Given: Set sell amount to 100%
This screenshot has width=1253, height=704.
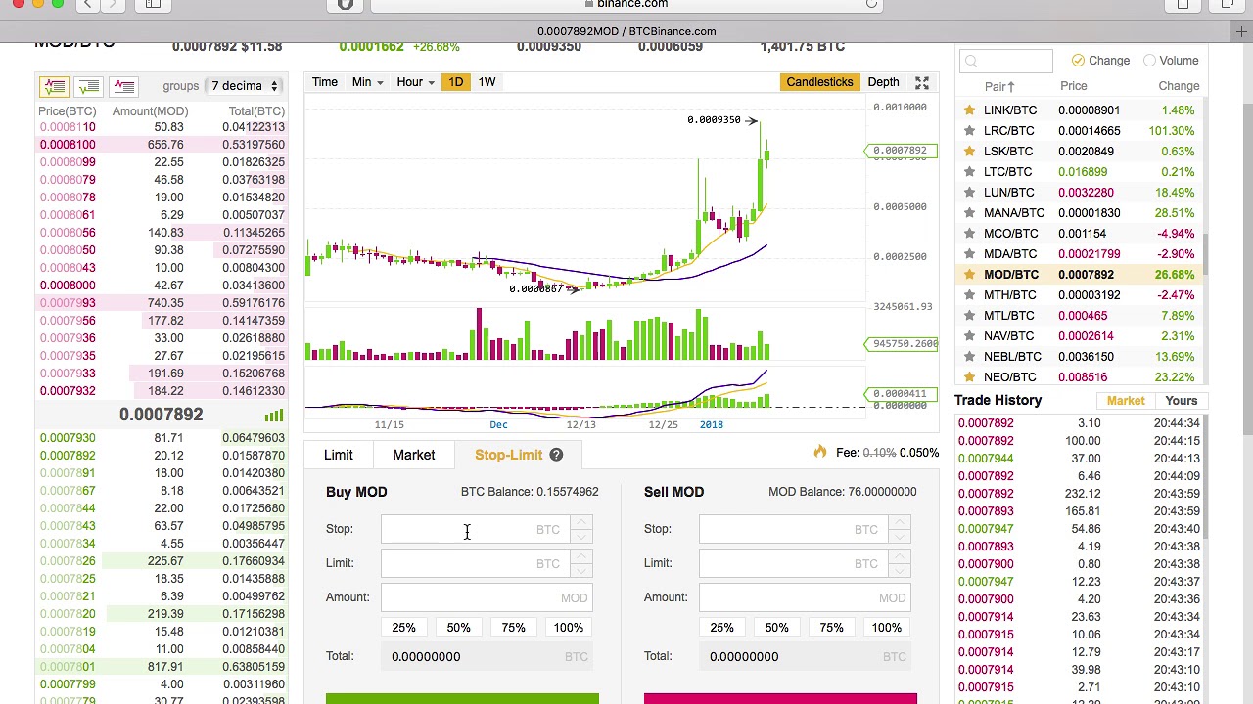Looking at the screenshot, I should click(886, 628).
